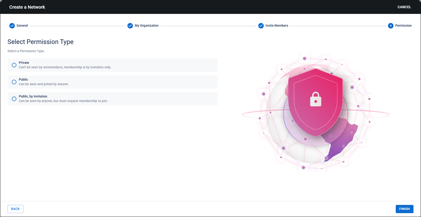The height and width of the screenshot is (217, 421).
Task: Click the Select Permission Type heading
Action: tap(40, 42)
